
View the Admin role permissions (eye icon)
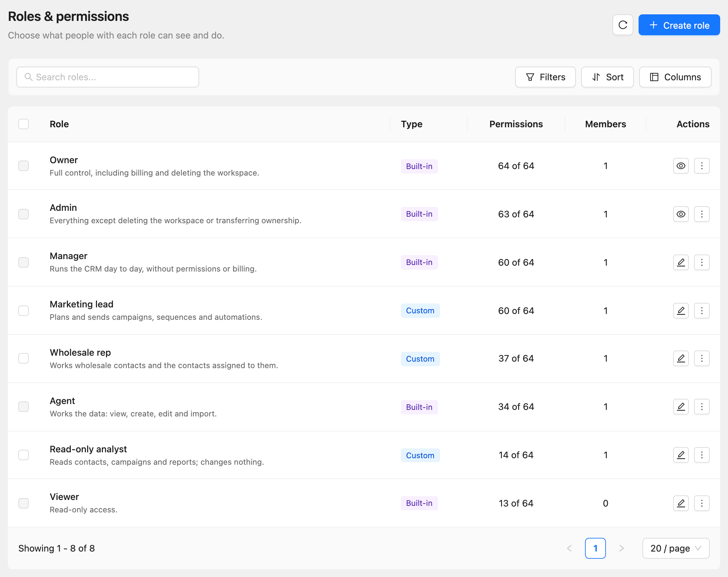[681, 214]
